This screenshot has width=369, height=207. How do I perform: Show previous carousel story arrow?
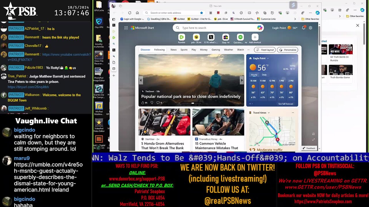[x=141, y=80]
